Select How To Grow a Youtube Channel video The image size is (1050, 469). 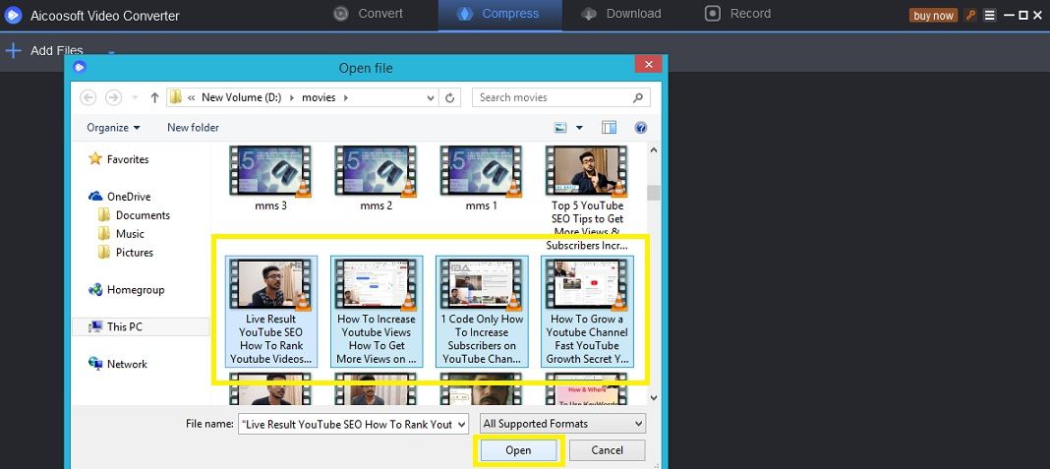587,311
